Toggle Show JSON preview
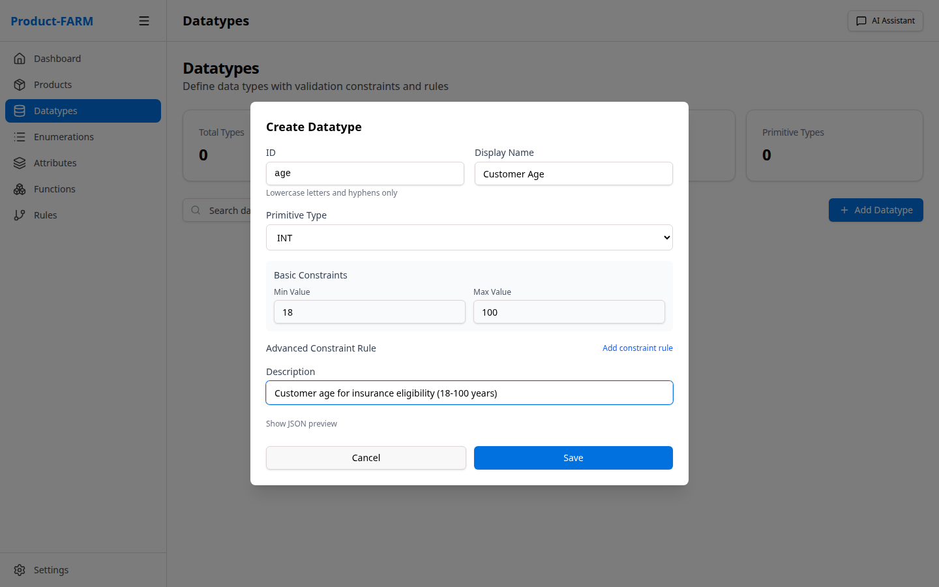 301,424
